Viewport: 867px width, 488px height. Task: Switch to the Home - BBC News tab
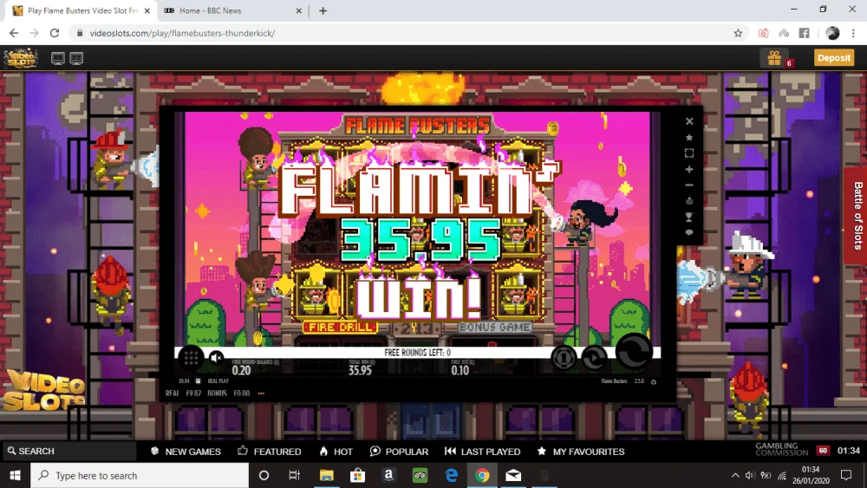point(232,10)
